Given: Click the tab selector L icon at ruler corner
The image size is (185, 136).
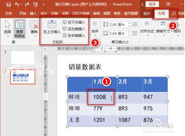Looking at the screenshot, I should (45, 49).
